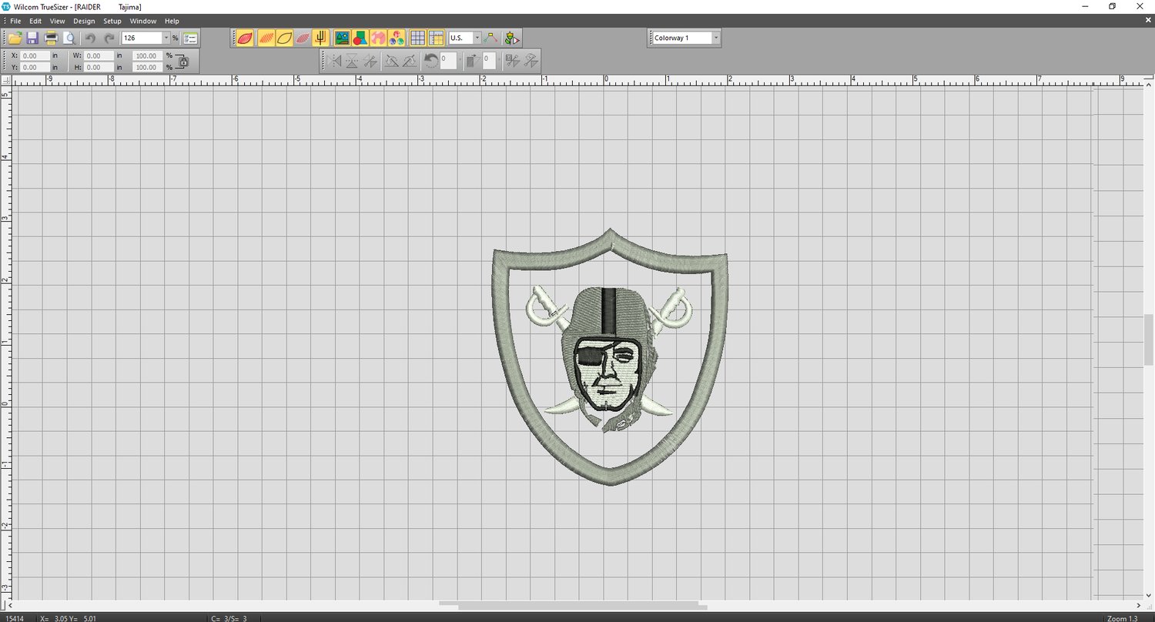Save the design with the floppy disk icon
The width and height of the screenshot is (1155, 622).
32,38
